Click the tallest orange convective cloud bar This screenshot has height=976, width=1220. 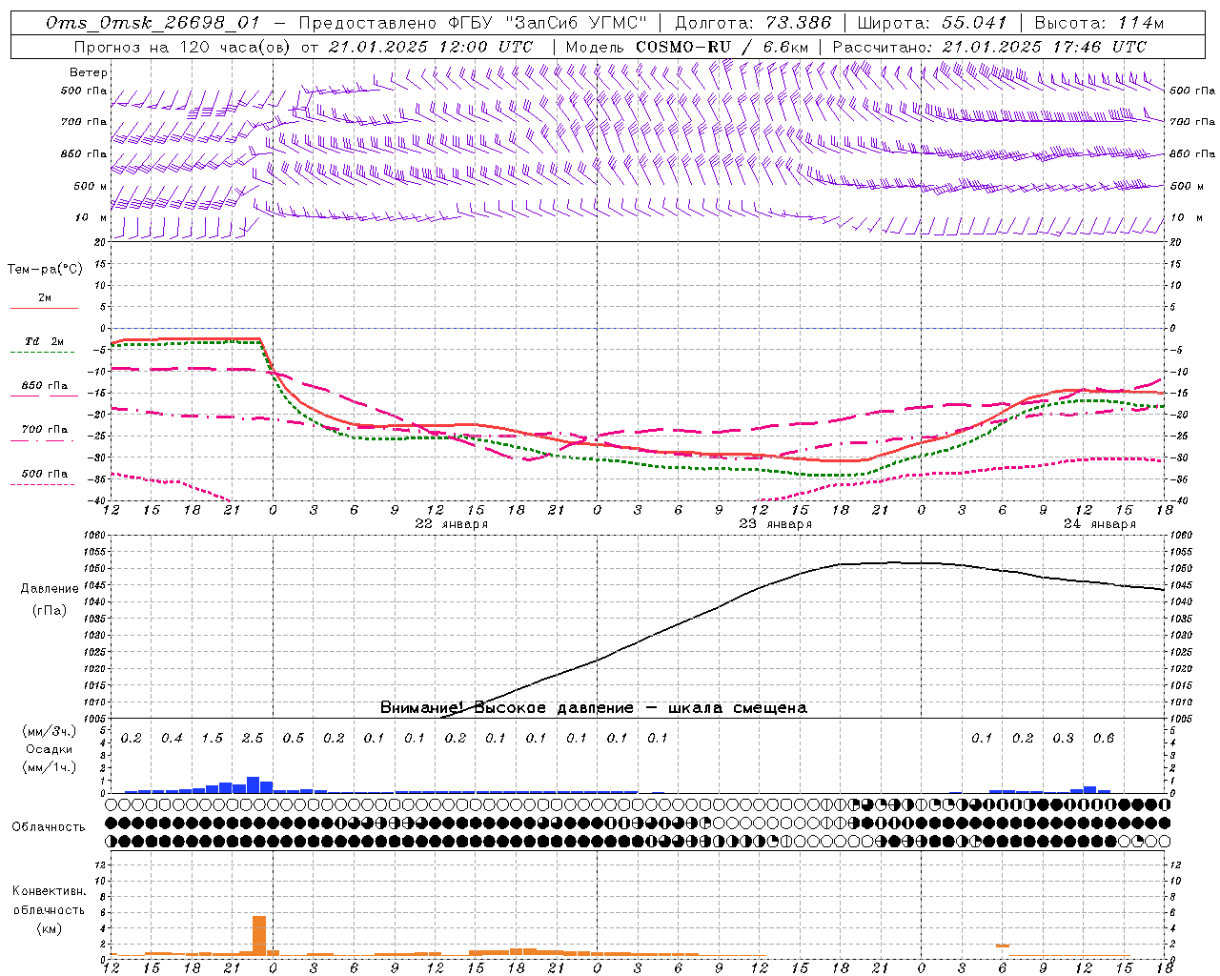tap(259, 936)
